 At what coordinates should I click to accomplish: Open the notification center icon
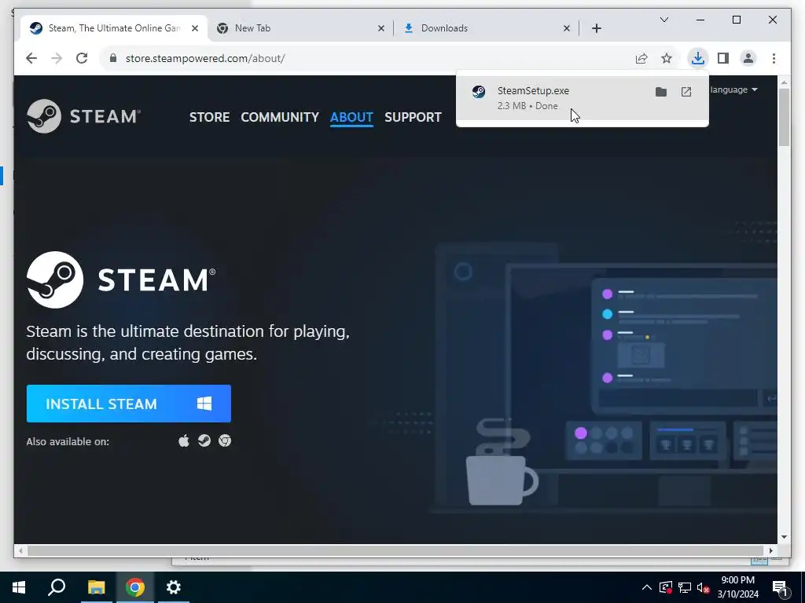tap(780, 587)
